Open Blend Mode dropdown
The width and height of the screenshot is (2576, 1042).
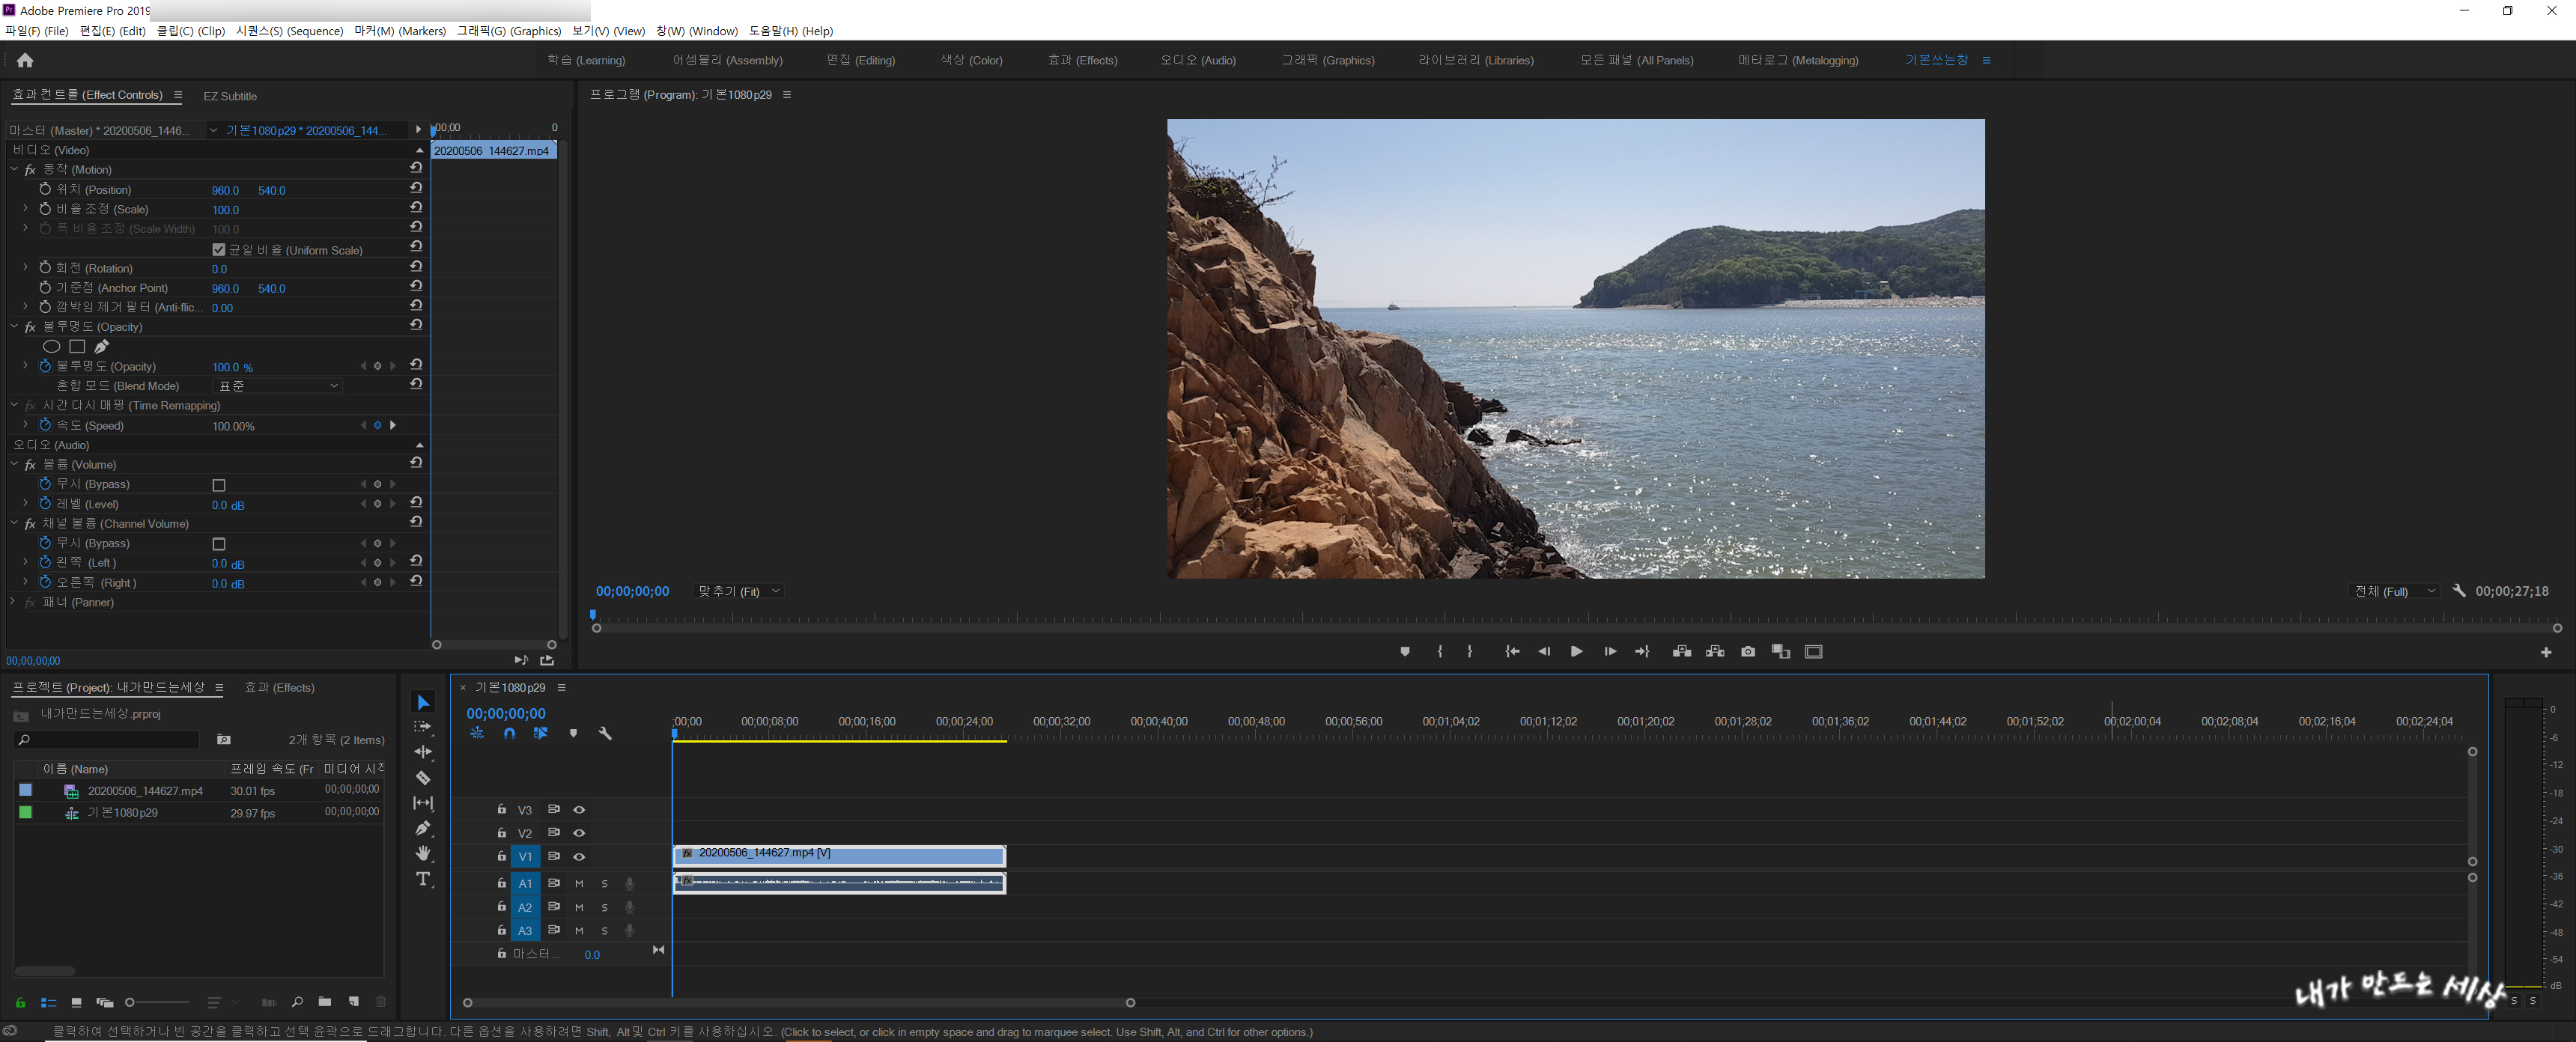click(279, 386)
